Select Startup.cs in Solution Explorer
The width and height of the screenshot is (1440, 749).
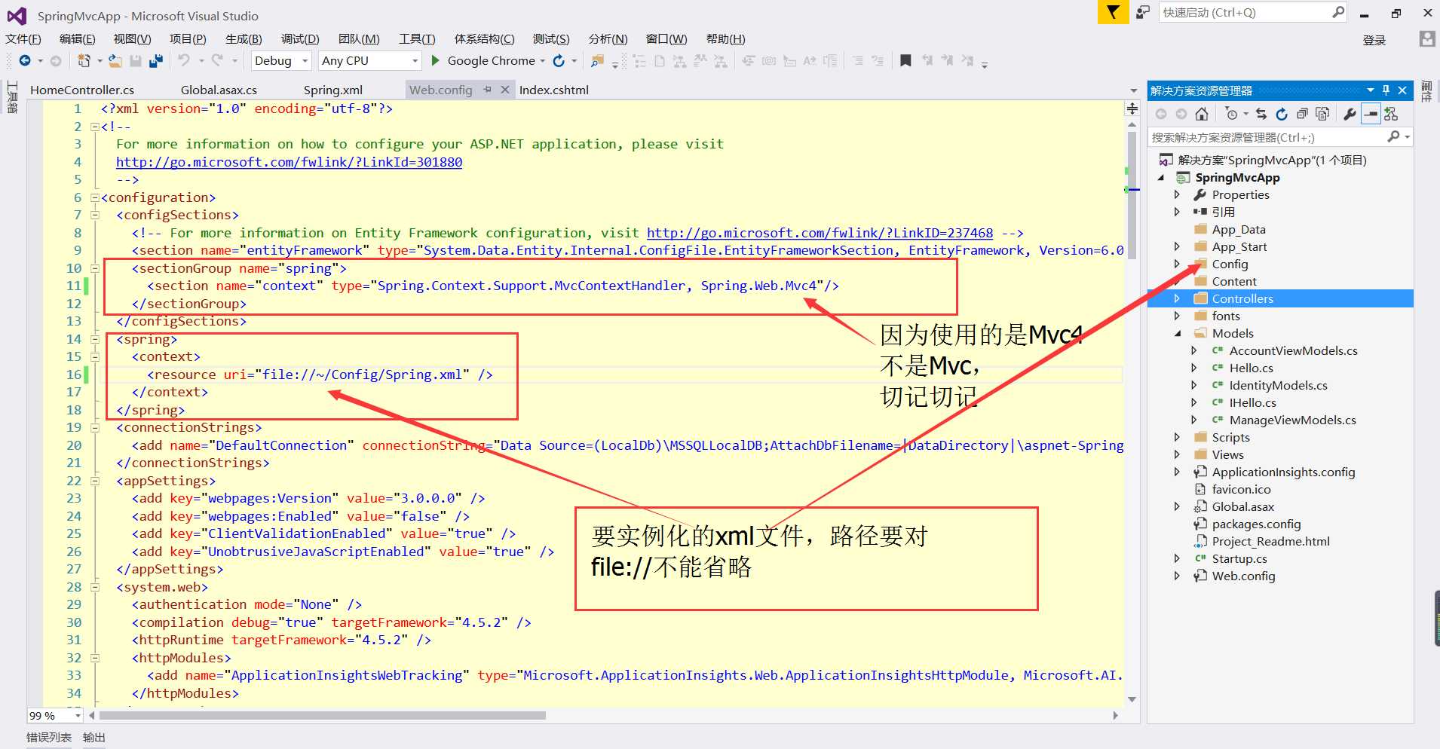click(1239, 558)
